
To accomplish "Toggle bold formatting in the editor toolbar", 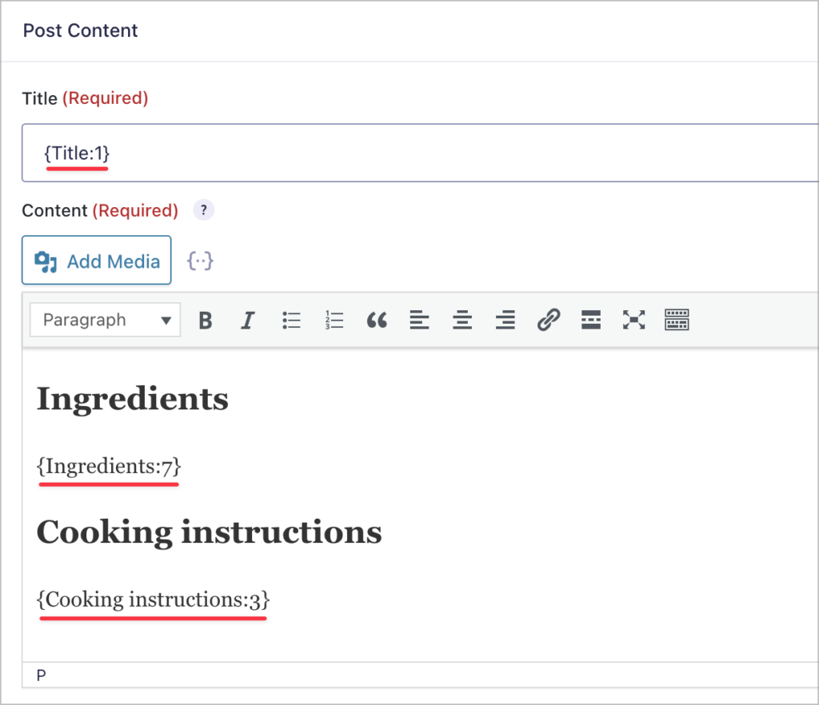I will (206, 320).
